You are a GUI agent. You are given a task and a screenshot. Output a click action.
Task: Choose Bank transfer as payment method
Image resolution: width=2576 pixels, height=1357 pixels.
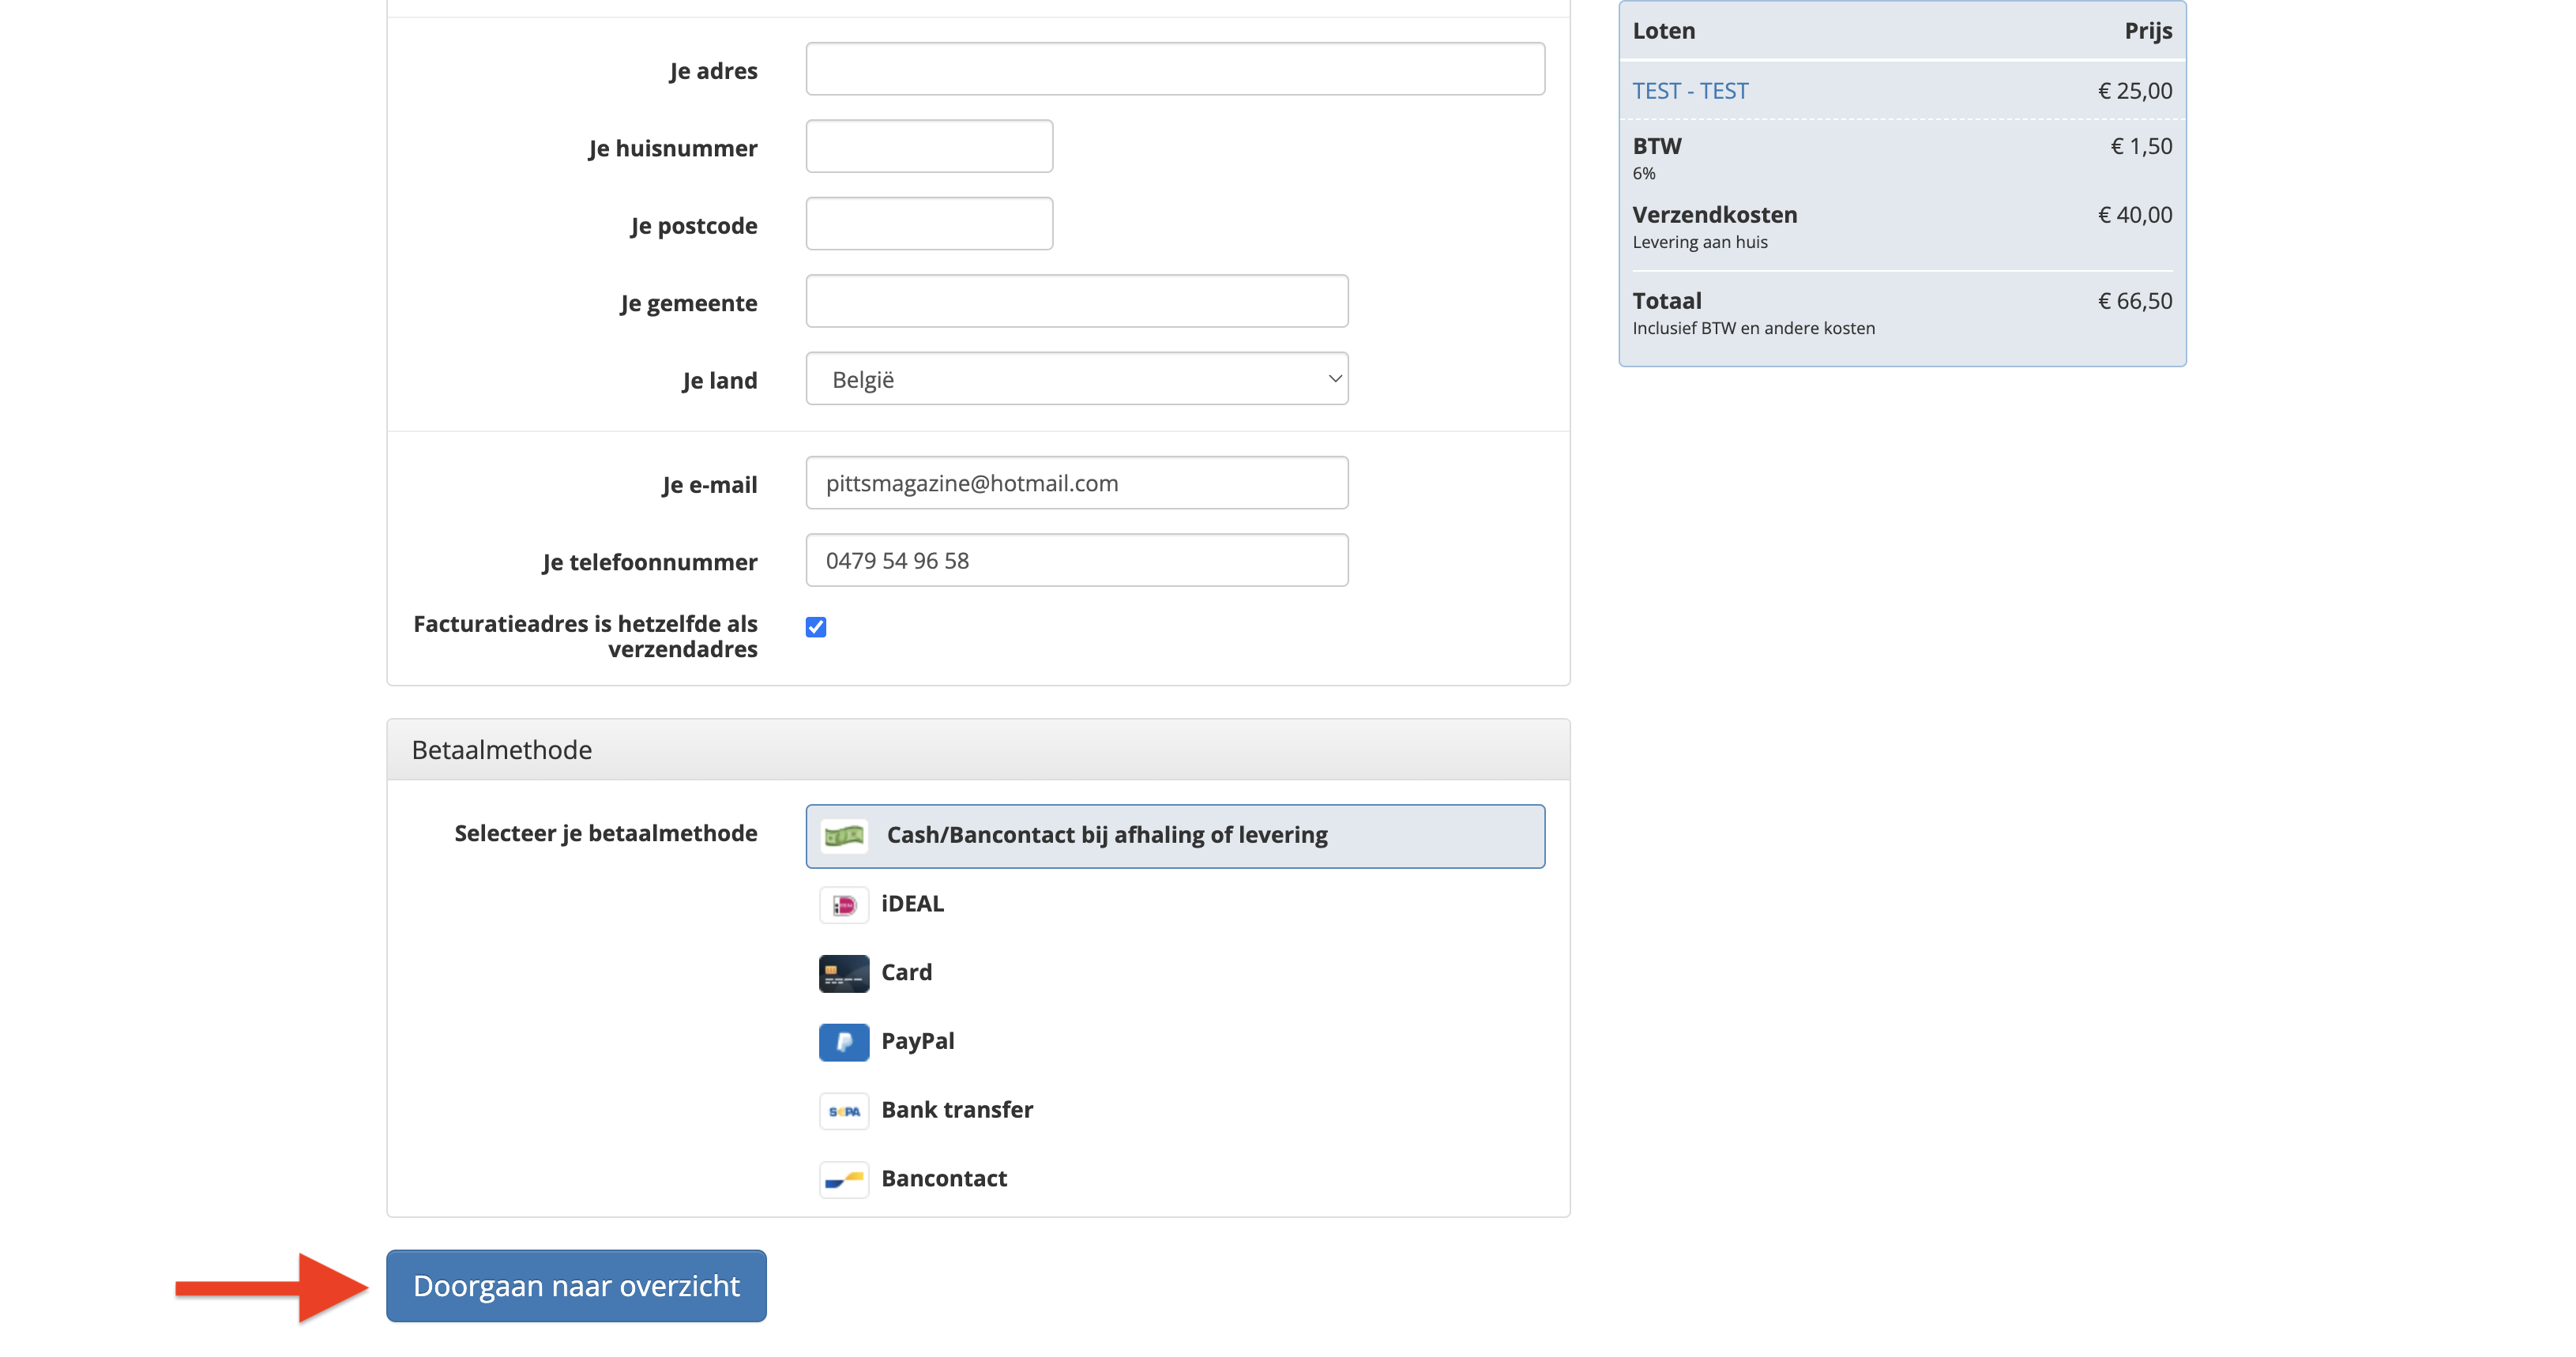pyautogui.click(x=956, y=1111)
